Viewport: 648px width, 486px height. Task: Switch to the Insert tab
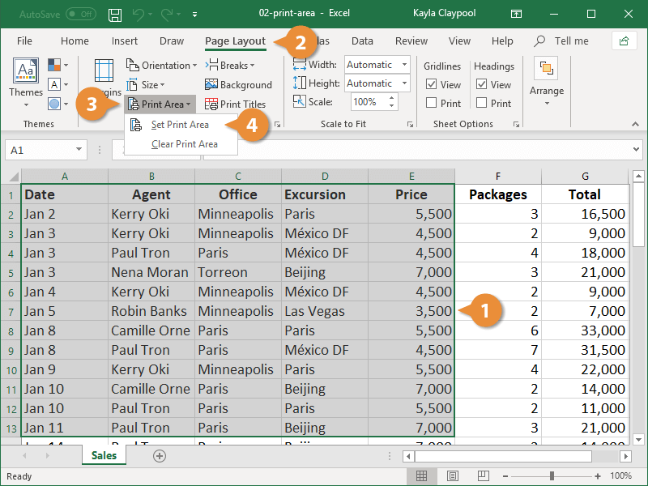pos(125,41)
